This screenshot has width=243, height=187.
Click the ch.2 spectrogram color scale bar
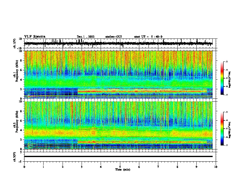pos(222,129)
